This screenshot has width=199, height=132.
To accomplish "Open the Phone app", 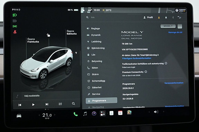I will (x=76, y=114).
